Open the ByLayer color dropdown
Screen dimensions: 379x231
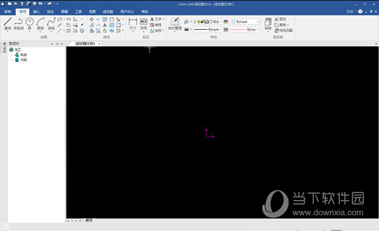click(x=245, y=21)
